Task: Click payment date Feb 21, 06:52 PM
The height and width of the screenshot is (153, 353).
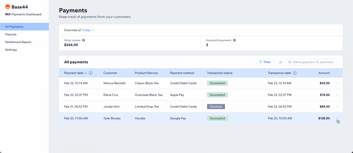Action: (76, 107)
